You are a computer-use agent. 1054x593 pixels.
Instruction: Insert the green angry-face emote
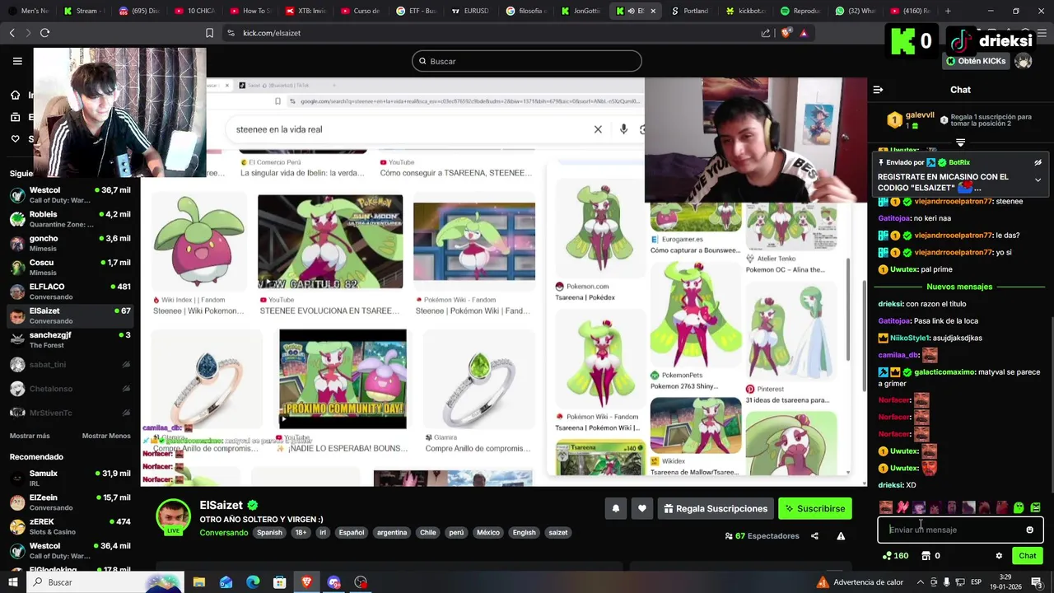[x=1035, y=508]
